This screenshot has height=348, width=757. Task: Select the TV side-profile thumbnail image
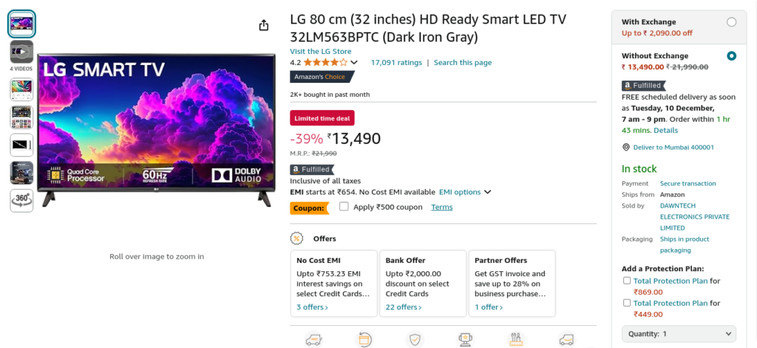pos(21,145)
